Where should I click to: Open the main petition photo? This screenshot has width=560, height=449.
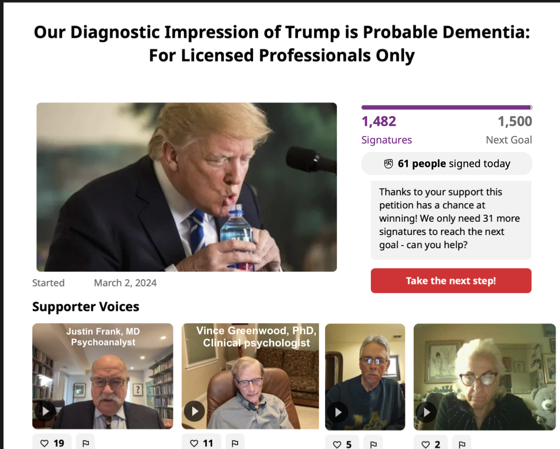pos(186,187)
